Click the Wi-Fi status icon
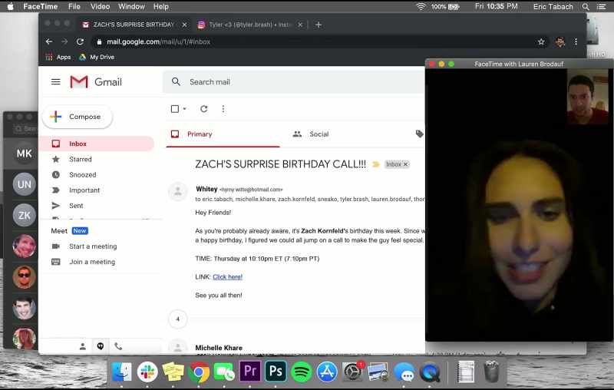 [421, 6]
